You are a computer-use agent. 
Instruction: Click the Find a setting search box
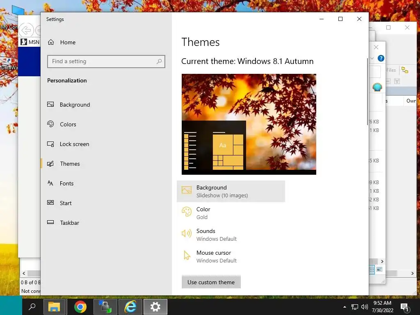pyautogui.click(x=106, y=62)
